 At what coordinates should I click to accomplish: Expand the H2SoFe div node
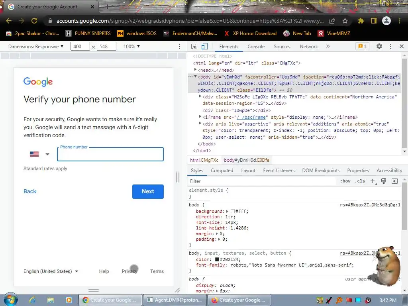200,96
